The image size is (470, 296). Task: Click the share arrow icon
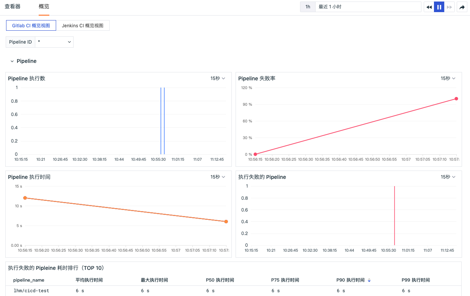point(462,7)
